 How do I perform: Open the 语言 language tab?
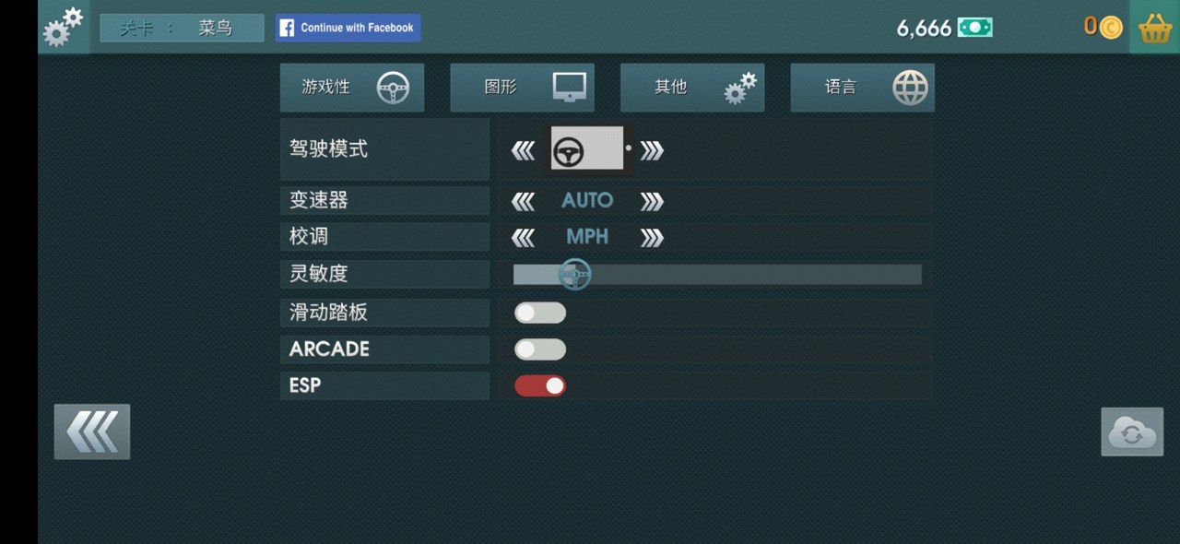coord(862,88)
